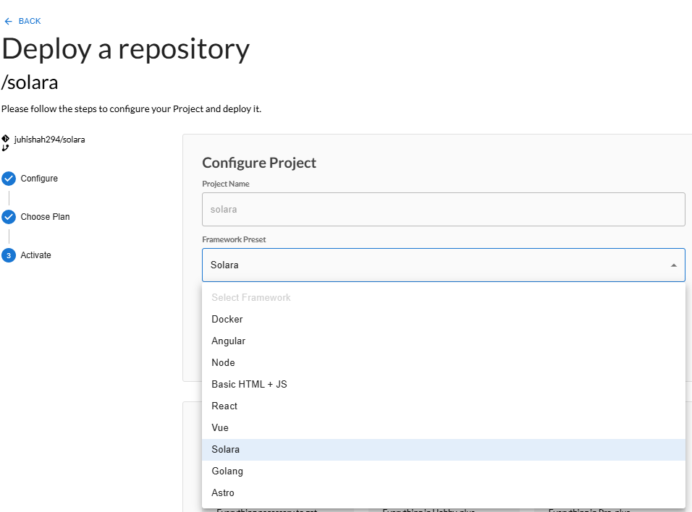Collapse the Framework Preset dropdown arrow
The image size is (692, 512).
(x=673, y=265)
